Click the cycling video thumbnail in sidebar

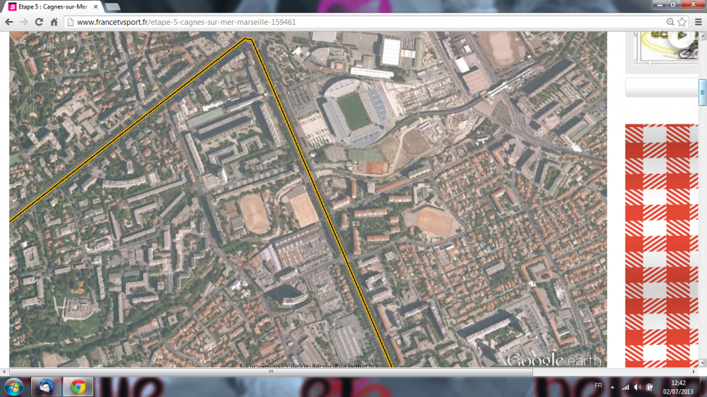pos(665,47)
